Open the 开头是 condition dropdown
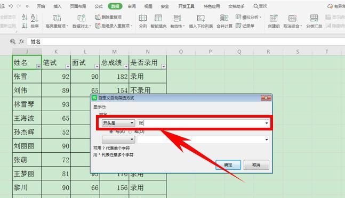The height and width of the screenshot is (198, 345). pyautogui.click(x=118, y=123)
